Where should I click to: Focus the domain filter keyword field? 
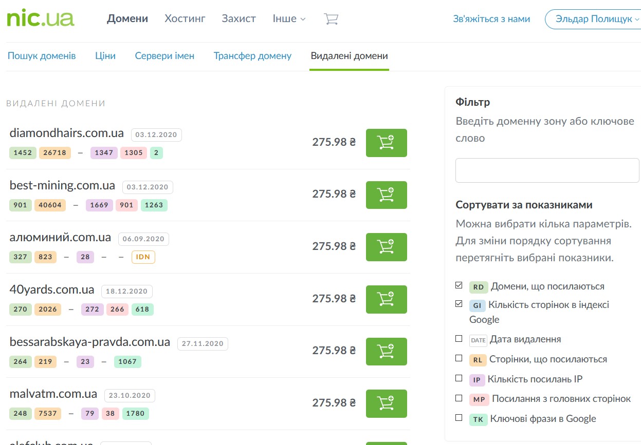[547, 170]
